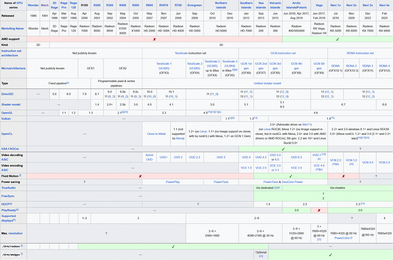Follow the Instruction set architecture link
The image size is (393, 260).
coord(11,53)
